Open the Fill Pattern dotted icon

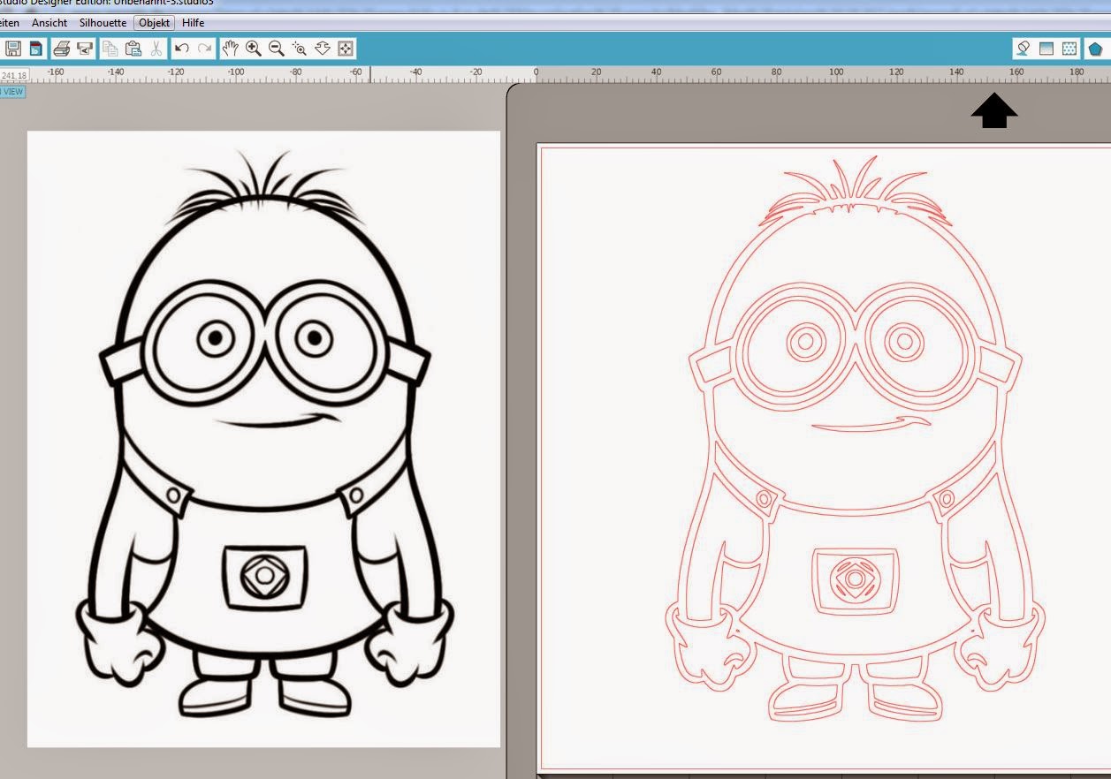1069,49
